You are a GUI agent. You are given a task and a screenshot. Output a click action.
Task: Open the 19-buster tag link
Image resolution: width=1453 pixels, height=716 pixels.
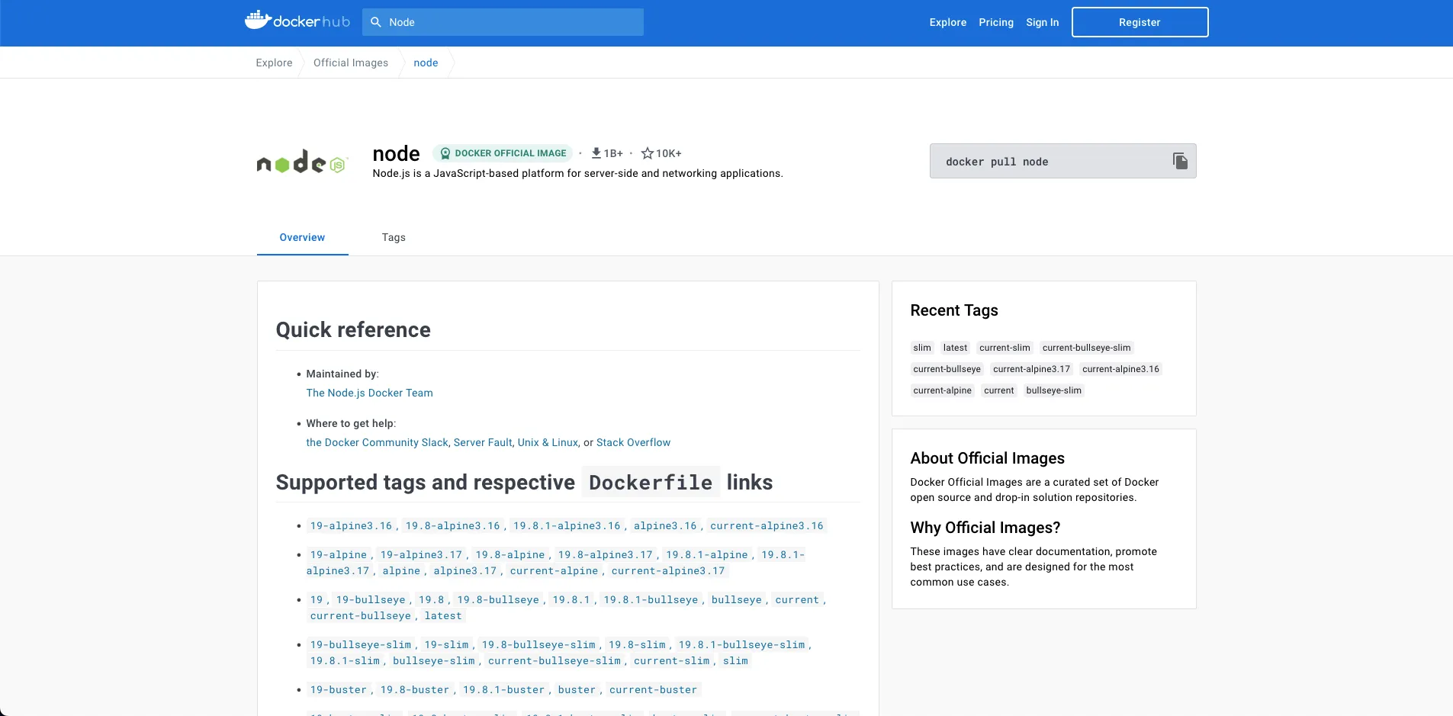tap(339, 689)
